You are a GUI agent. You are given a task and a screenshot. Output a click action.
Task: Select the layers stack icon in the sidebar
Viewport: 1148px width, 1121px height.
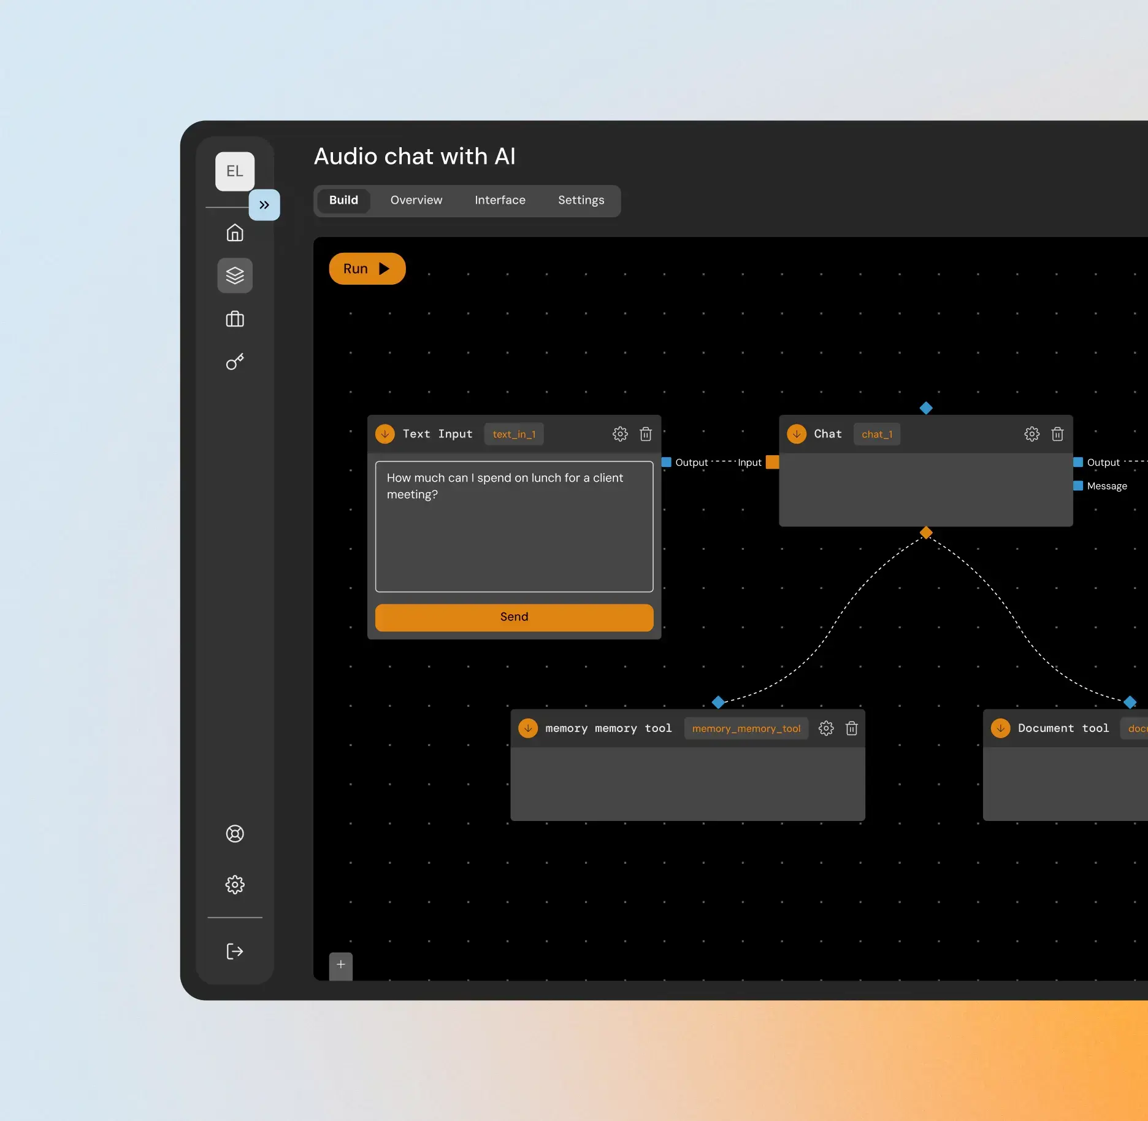tap(235, 275)
